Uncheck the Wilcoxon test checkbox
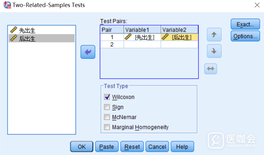 pos(107,97)
